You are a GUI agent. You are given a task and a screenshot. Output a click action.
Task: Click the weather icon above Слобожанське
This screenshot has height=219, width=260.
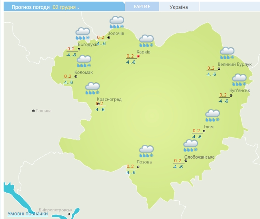(x=191, y=146)
